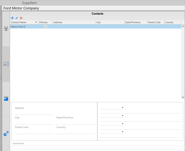This screenshot has height=151, width=185.
Task: Toggle Primary checkbox for Henry Ford III
Action: coord(46,27)
